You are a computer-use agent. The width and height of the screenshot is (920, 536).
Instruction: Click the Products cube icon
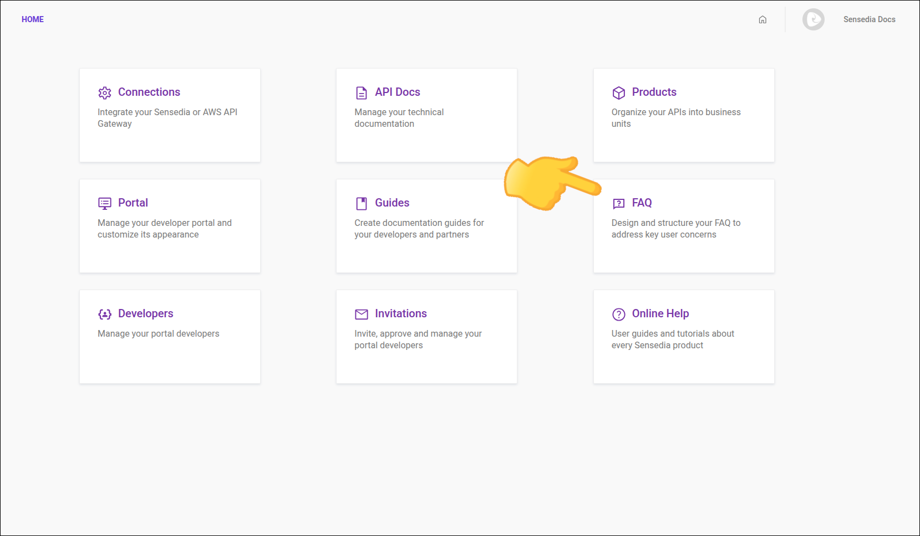pyautogui.click(x=618, y=92)
